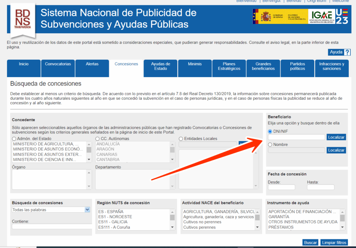The height and width of the screenshot is (248, 356).
Task: Click scrollbar down arrow in CC. Autónomas list
Action: pyautogui.click(x=172, y=159)
